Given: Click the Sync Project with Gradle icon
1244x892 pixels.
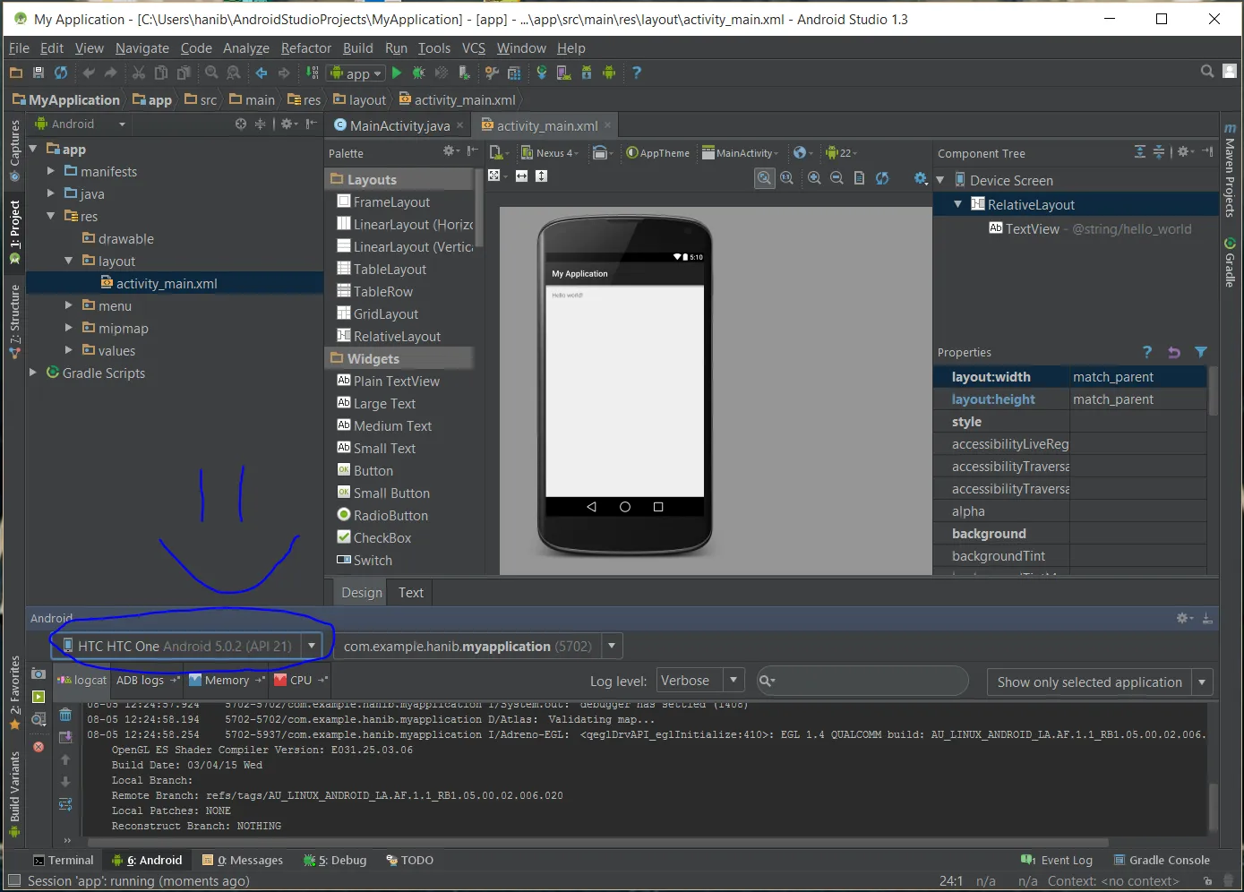Looking at the screenshot, I should pyautogui.click(x=542, y=73).
